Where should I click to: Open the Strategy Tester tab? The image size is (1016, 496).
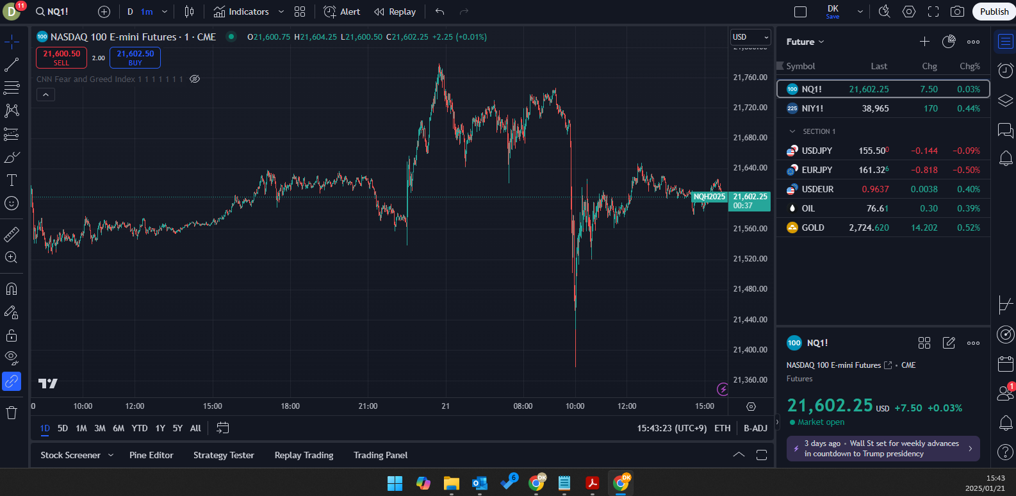click(224, 455)
